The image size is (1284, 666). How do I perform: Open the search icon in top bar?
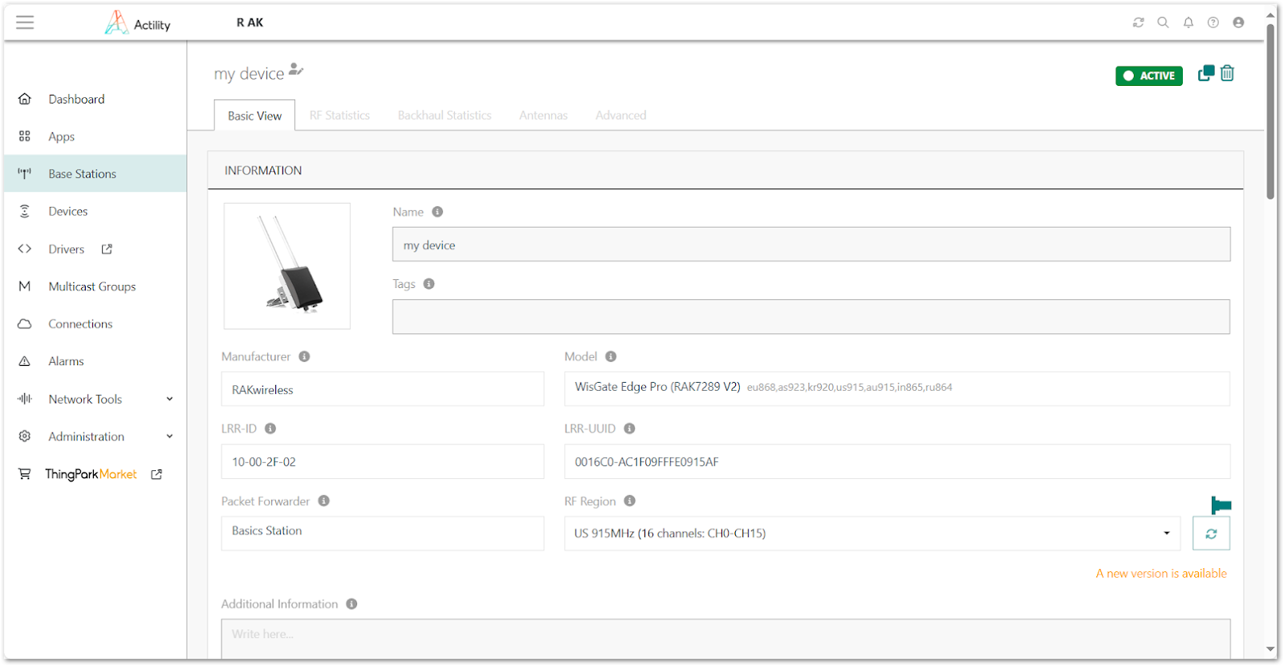click(1163, 22)
